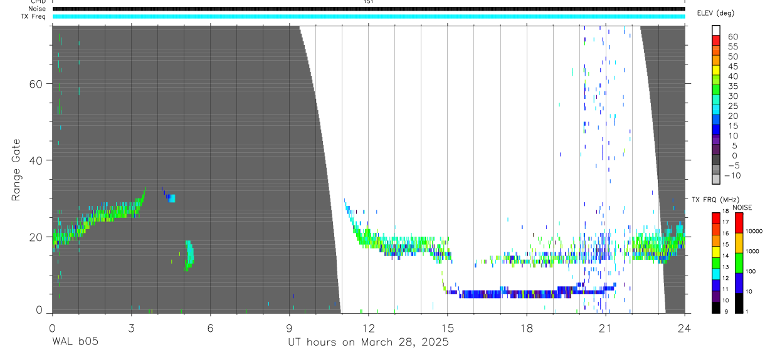This screenshot has height=355, width=770.
Task: Click the yellow segment of the elevation colorbar
Action: point(716,70)
